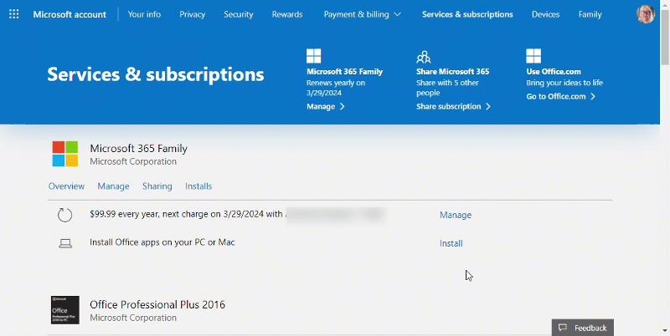The height and width of the screenshot is (336, 670).
Task: Click the chevron beside Go to Office.com
Action: [593, 96]
